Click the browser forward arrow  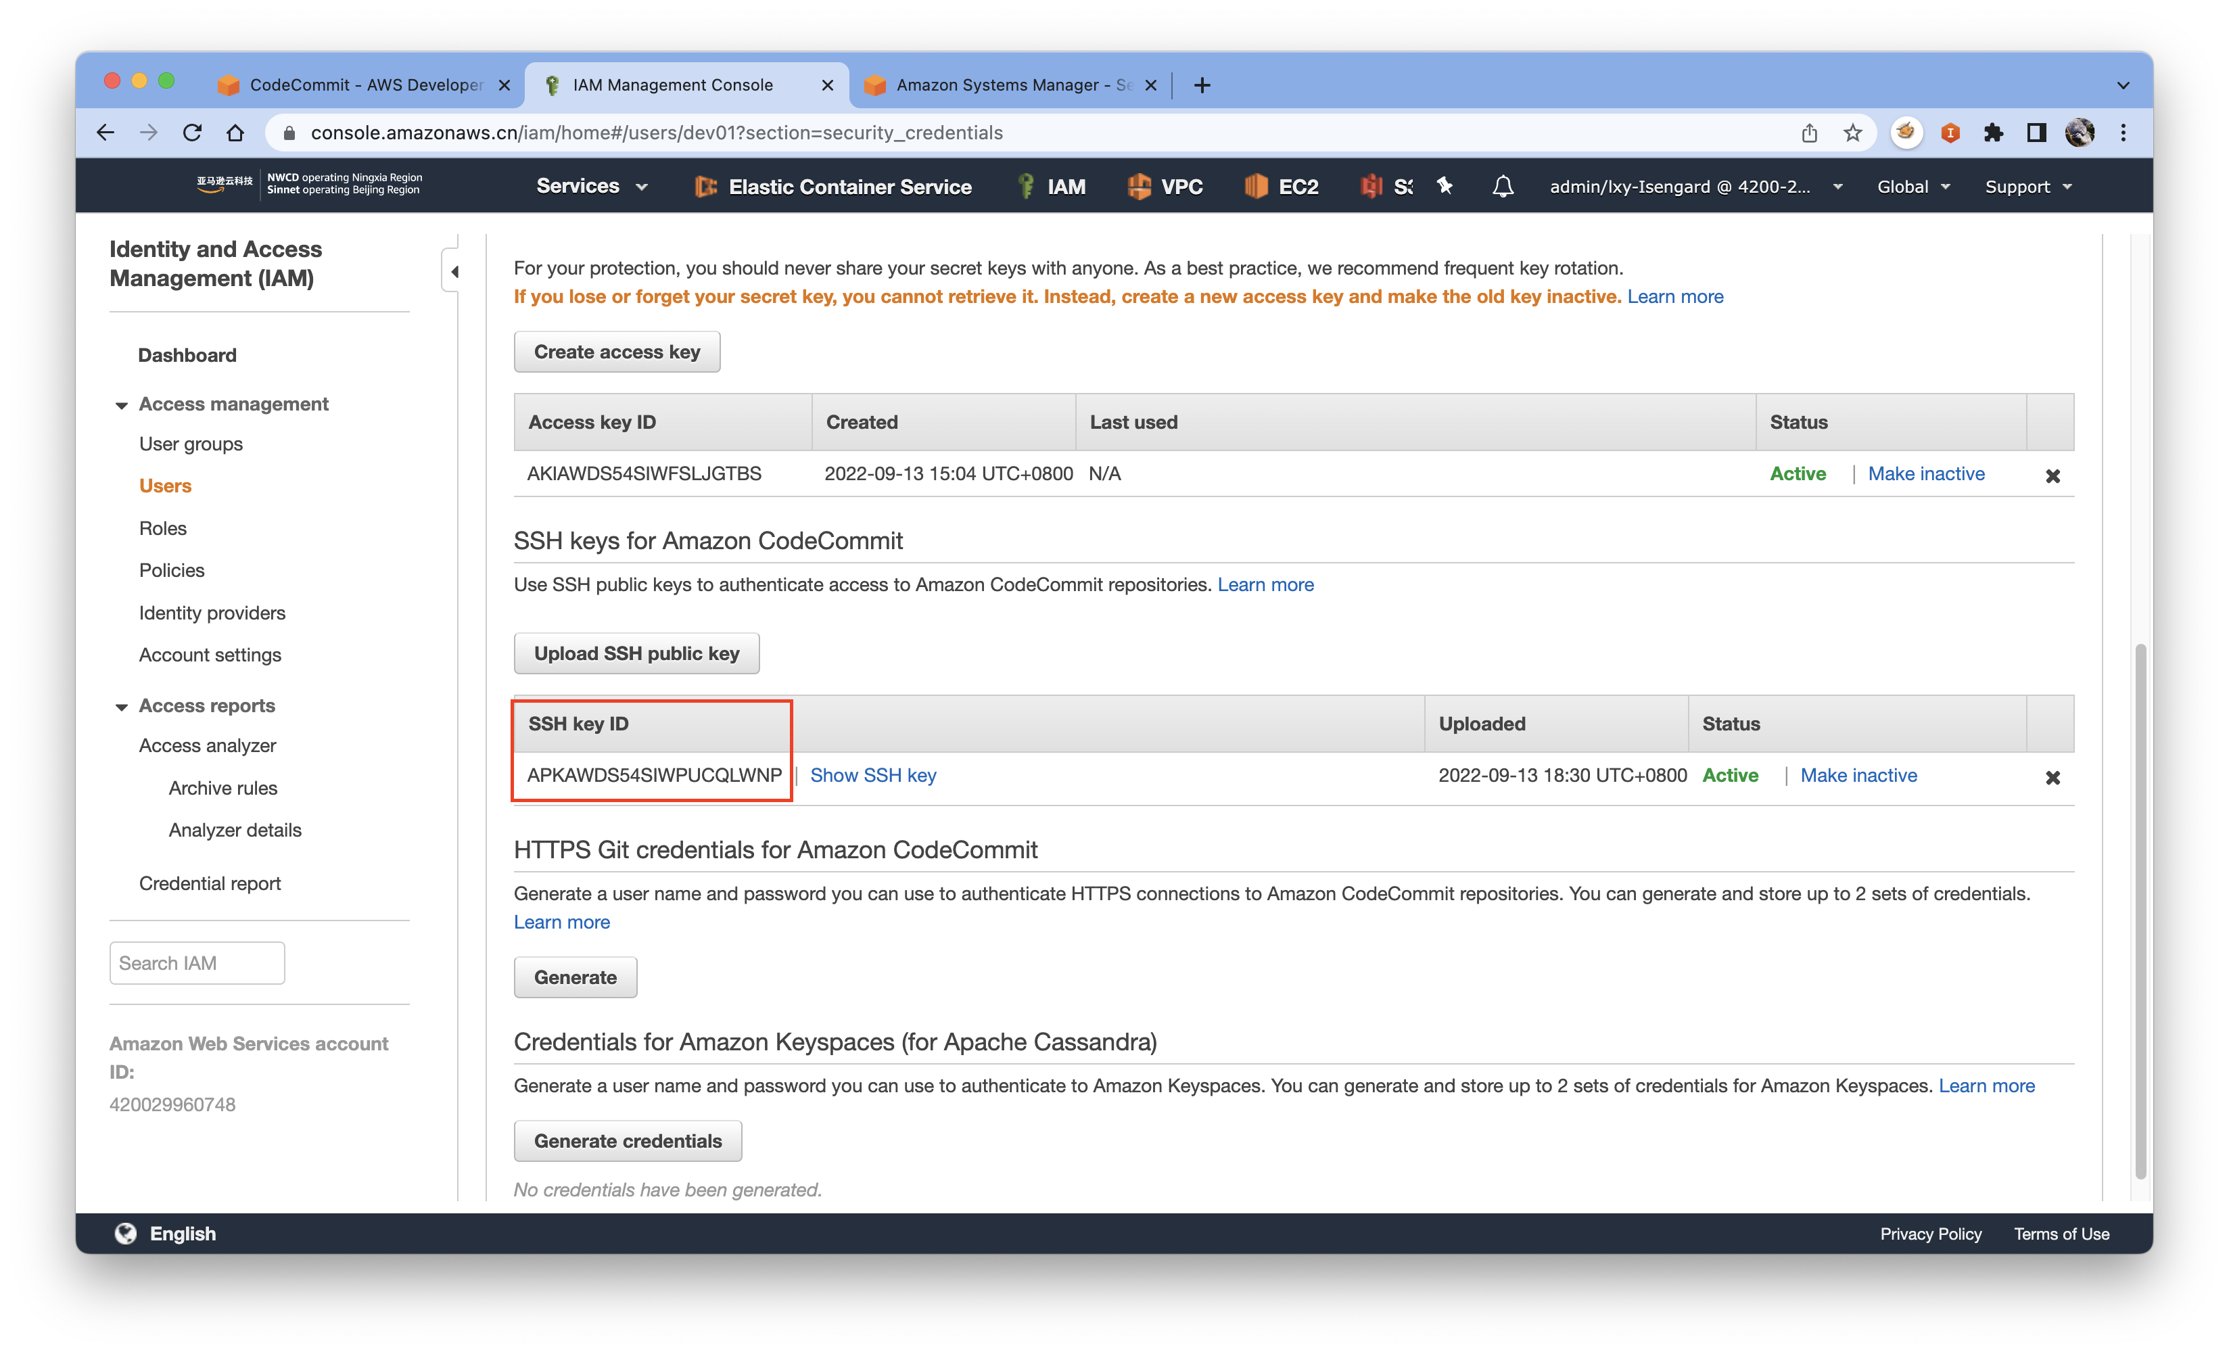pyautogui.click(x=148, y=133)
